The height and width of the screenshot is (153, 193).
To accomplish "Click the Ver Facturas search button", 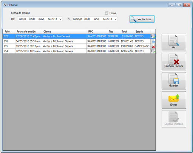I will tap(142, 19).
